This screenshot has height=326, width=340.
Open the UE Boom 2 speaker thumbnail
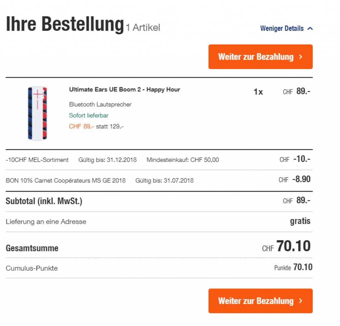point(38,113)
